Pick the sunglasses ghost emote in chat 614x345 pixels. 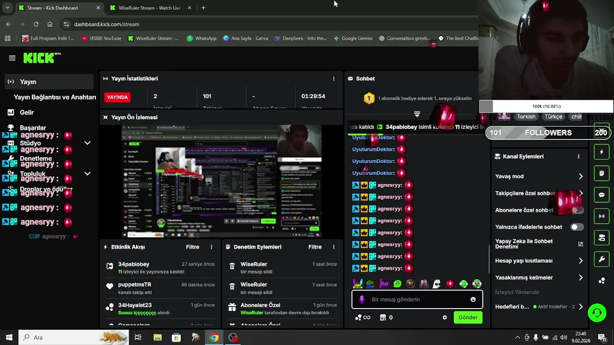(437, 284)
